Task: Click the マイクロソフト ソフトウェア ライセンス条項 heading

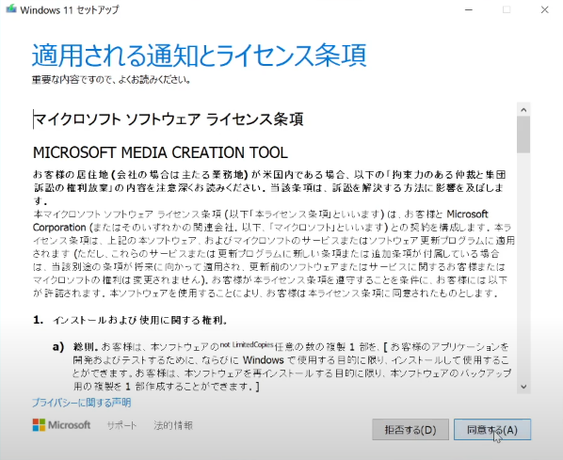Action: [169, 119]
